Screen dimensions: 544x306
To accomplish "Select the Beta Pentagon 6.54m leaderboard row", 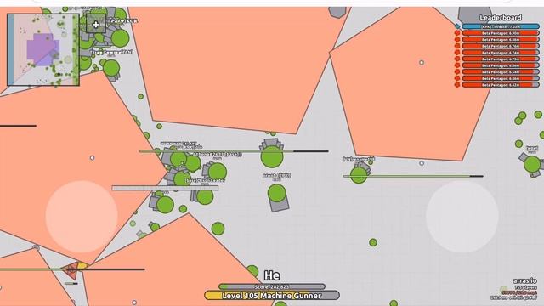I will (501, 71).
